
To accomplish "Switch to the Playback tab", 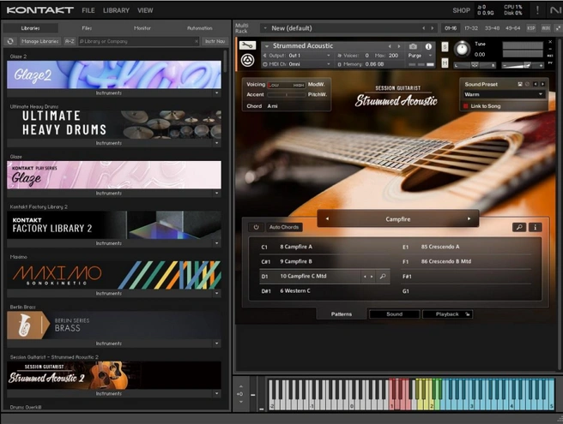I will coord(447,314).
